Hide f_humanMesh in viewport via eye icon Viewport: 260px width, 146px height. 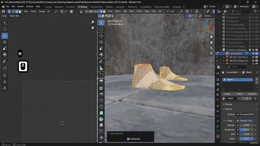[x=253, y=54]
